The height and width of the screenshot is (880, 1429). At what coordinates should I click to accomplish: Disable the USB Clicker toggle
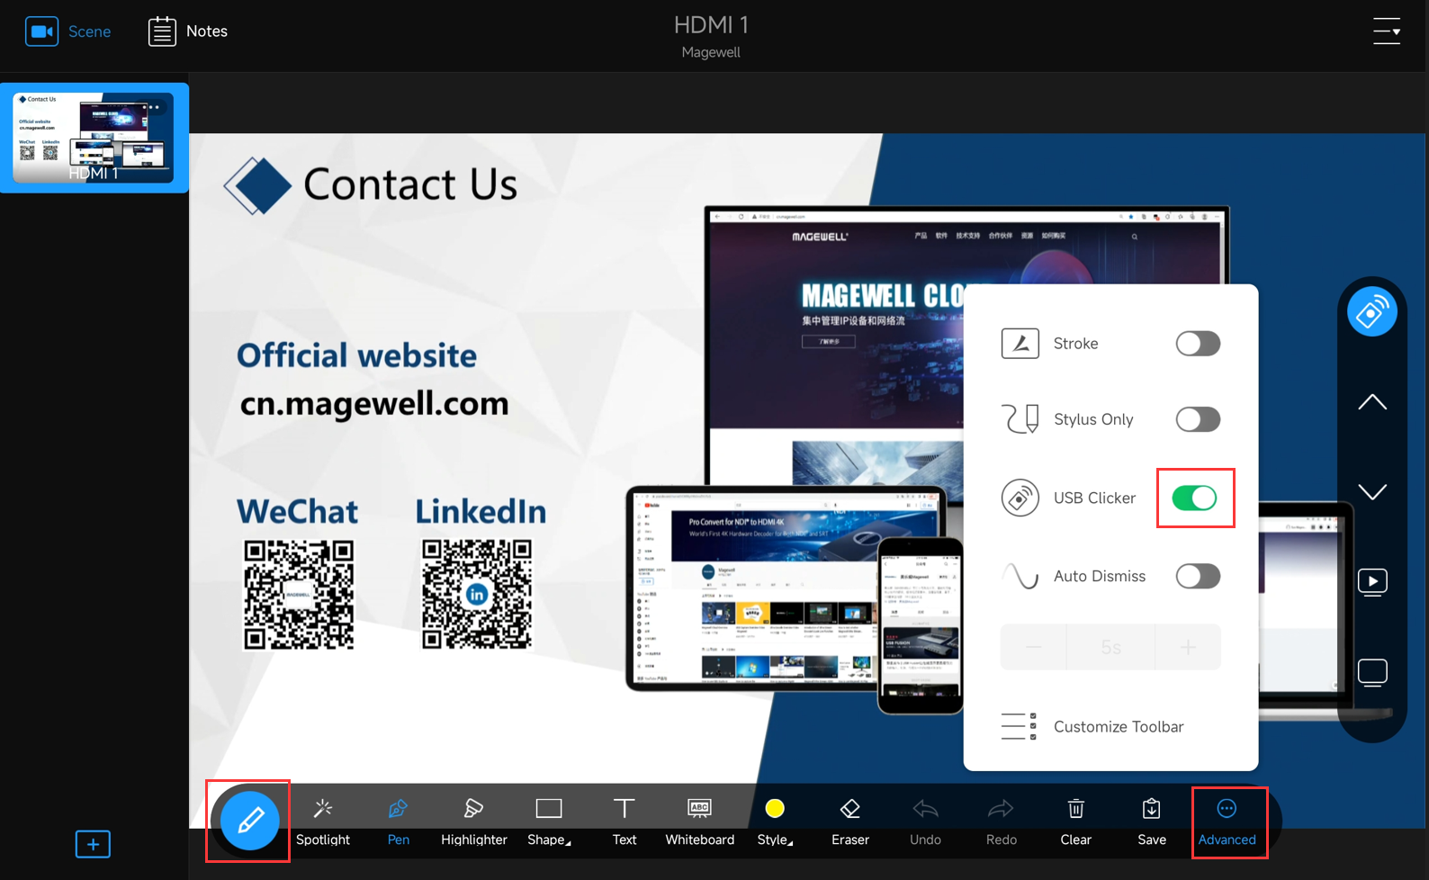point(1195,498)
